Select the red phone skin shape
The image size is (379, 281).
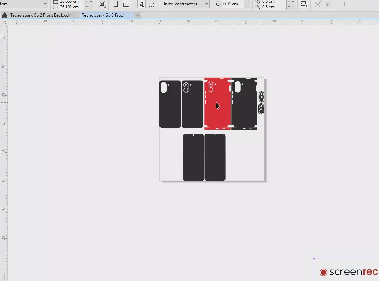[x=217, y=113]
